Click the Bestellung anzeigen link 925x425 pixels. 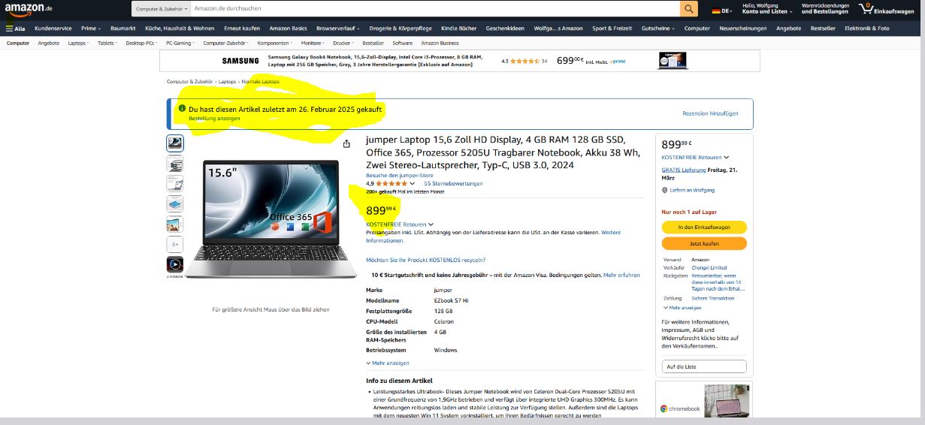214,119
